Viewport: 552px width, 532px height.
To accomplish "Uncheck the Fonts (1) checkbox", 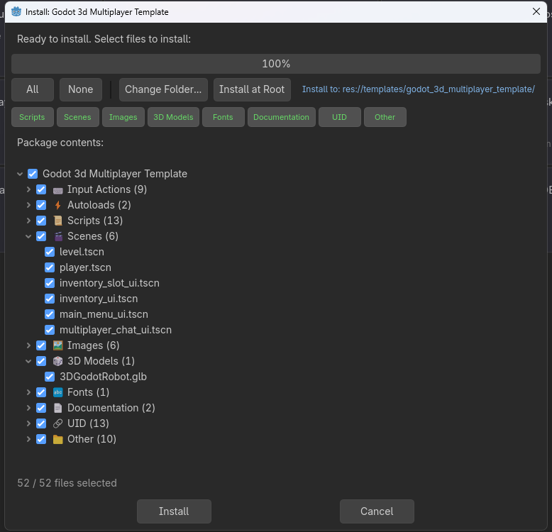I will [41, 392].
